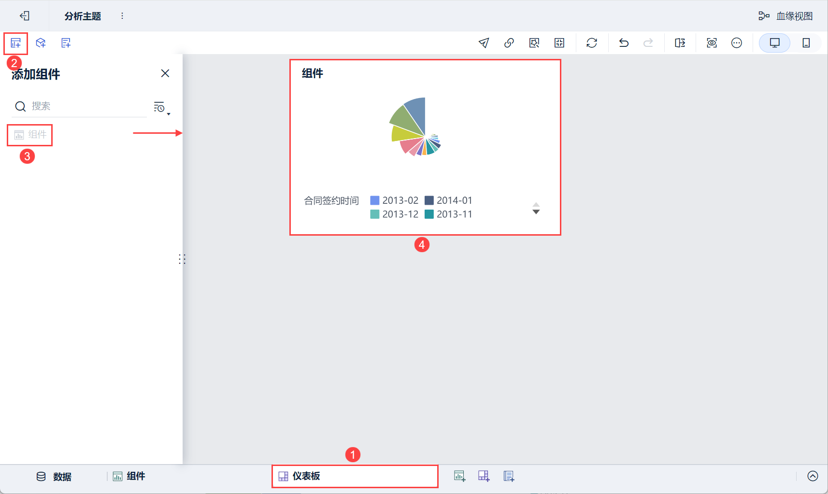828x494 pixels.
Task: Click the undo arrow icon
Action: 624,43
